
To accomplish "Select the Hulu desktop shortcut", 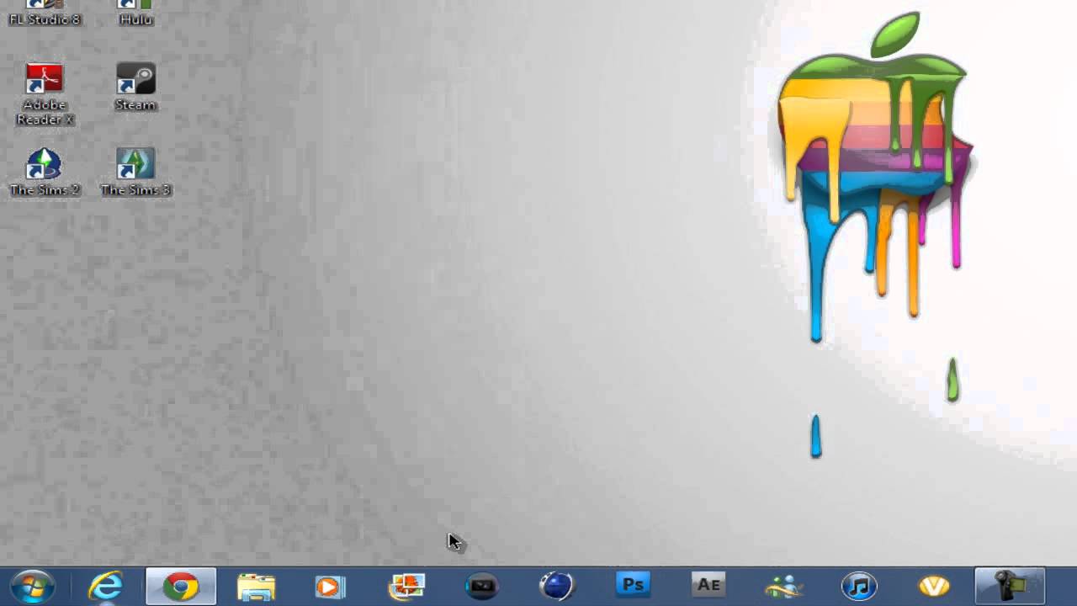I will tap(135, 13).
